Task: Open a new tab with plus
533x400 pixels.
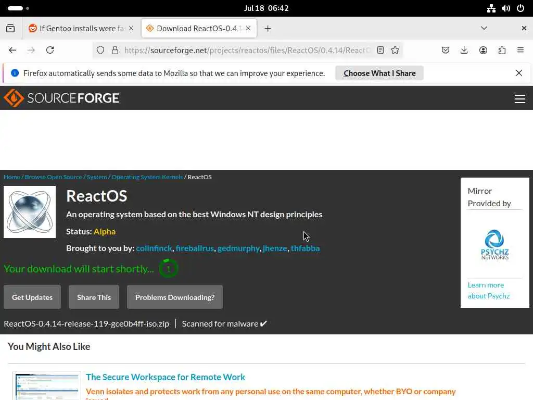Action: click(x=268, y=28)
